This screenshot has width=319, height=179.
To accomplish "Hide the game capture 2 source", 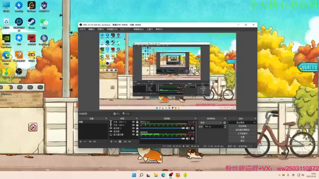I will coord(133,128).
